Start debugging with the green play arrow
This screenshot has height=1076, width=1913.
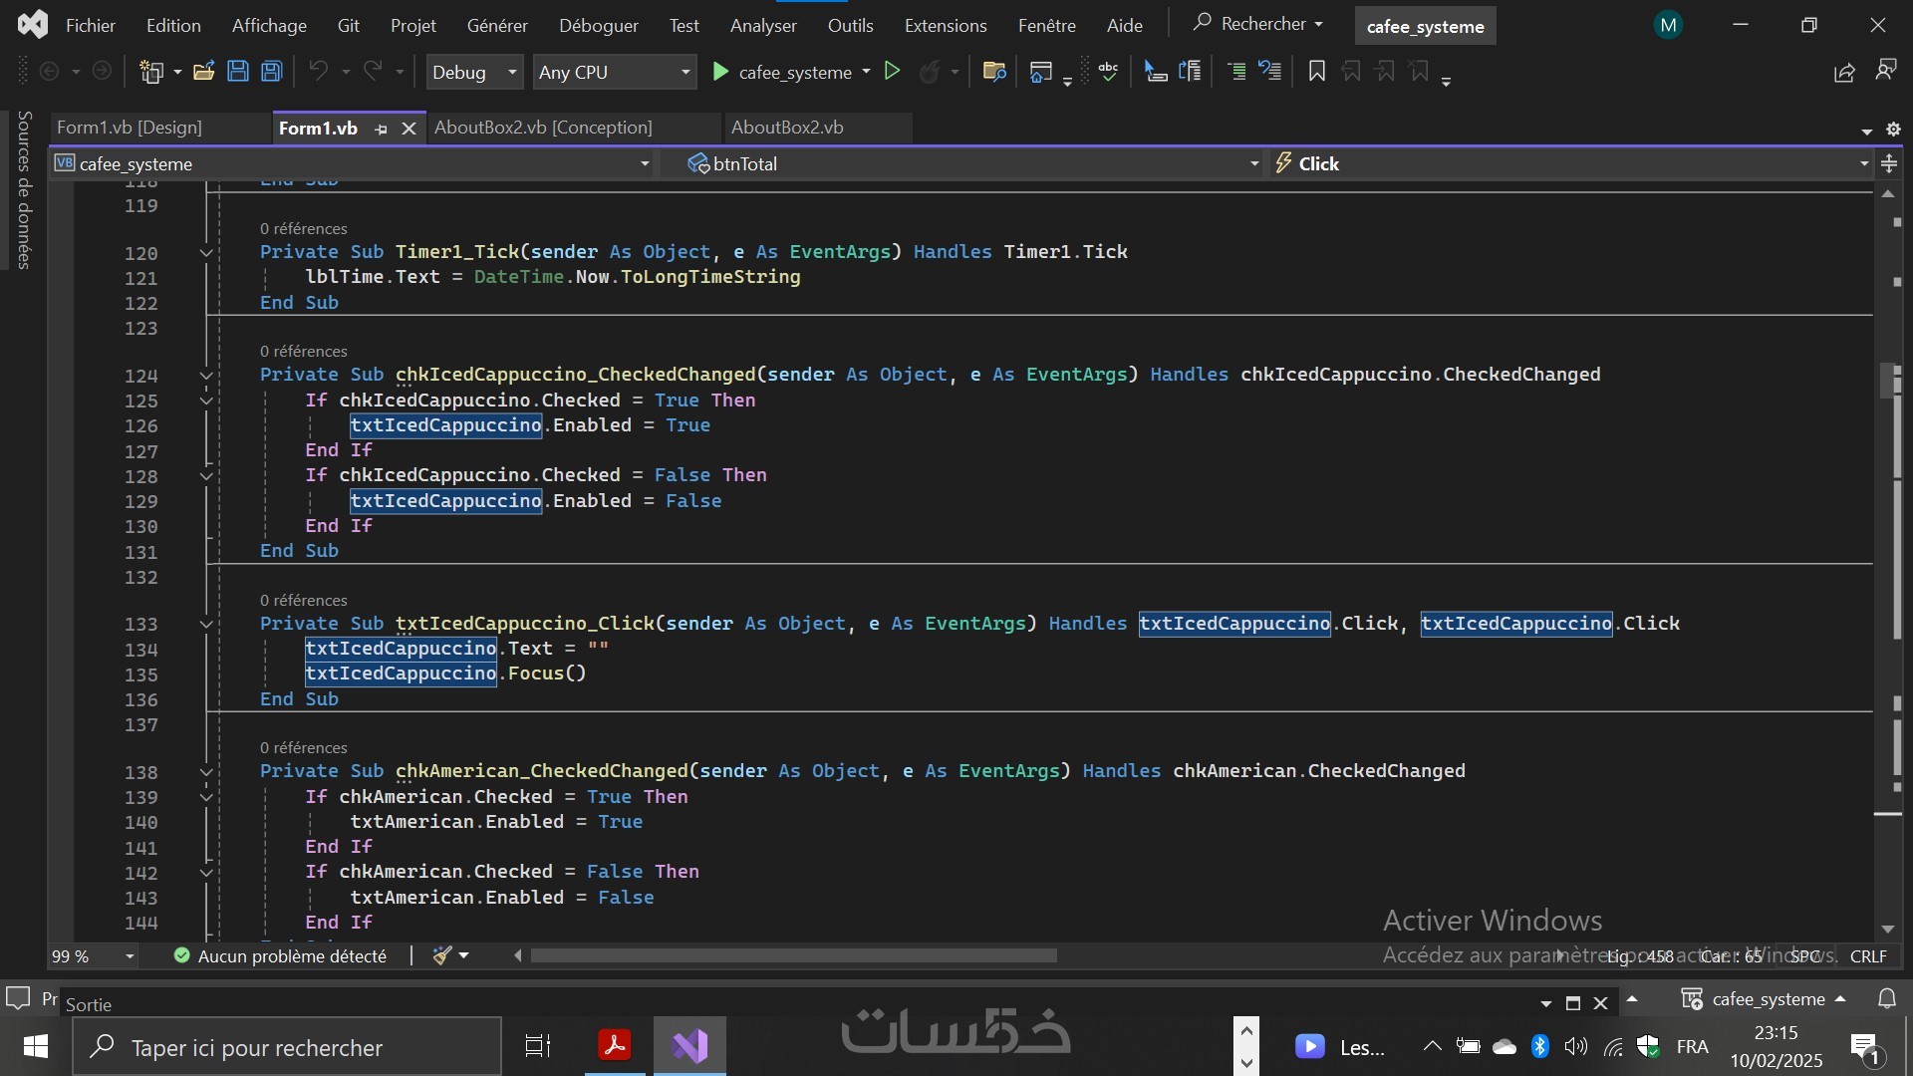click(720, 72)
